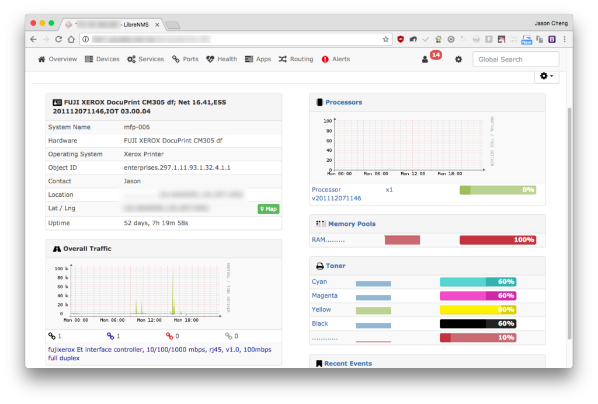
Task: Open the Processors section link
Action: point(343,102)
